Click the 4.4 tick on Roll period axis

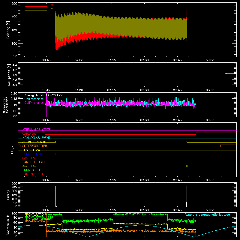pyautogui.click(x=15, y=65)
